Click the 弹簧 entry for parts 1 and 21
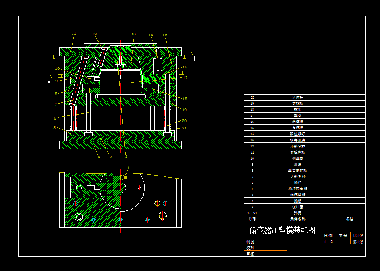Screen dimensions: 380x271 point(299,213)
